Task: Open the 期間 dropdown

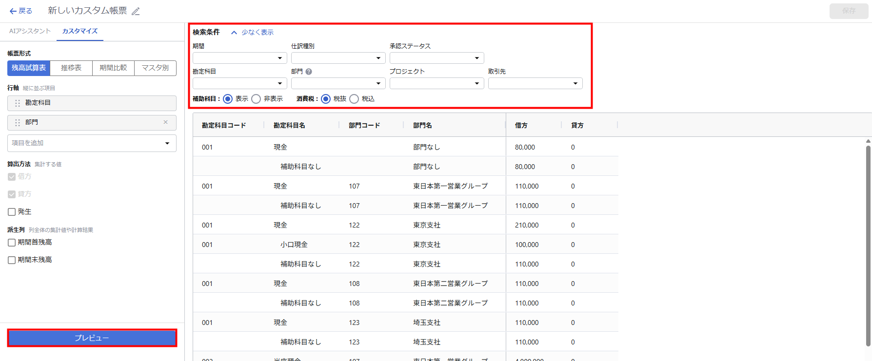Action: coord(239,58)
